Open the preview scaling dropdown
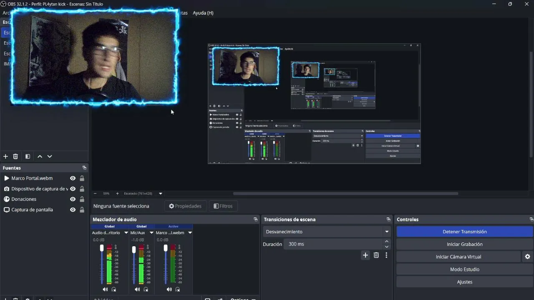The height and width of the screenshot is (300, 534). click(x=160, y=193)
